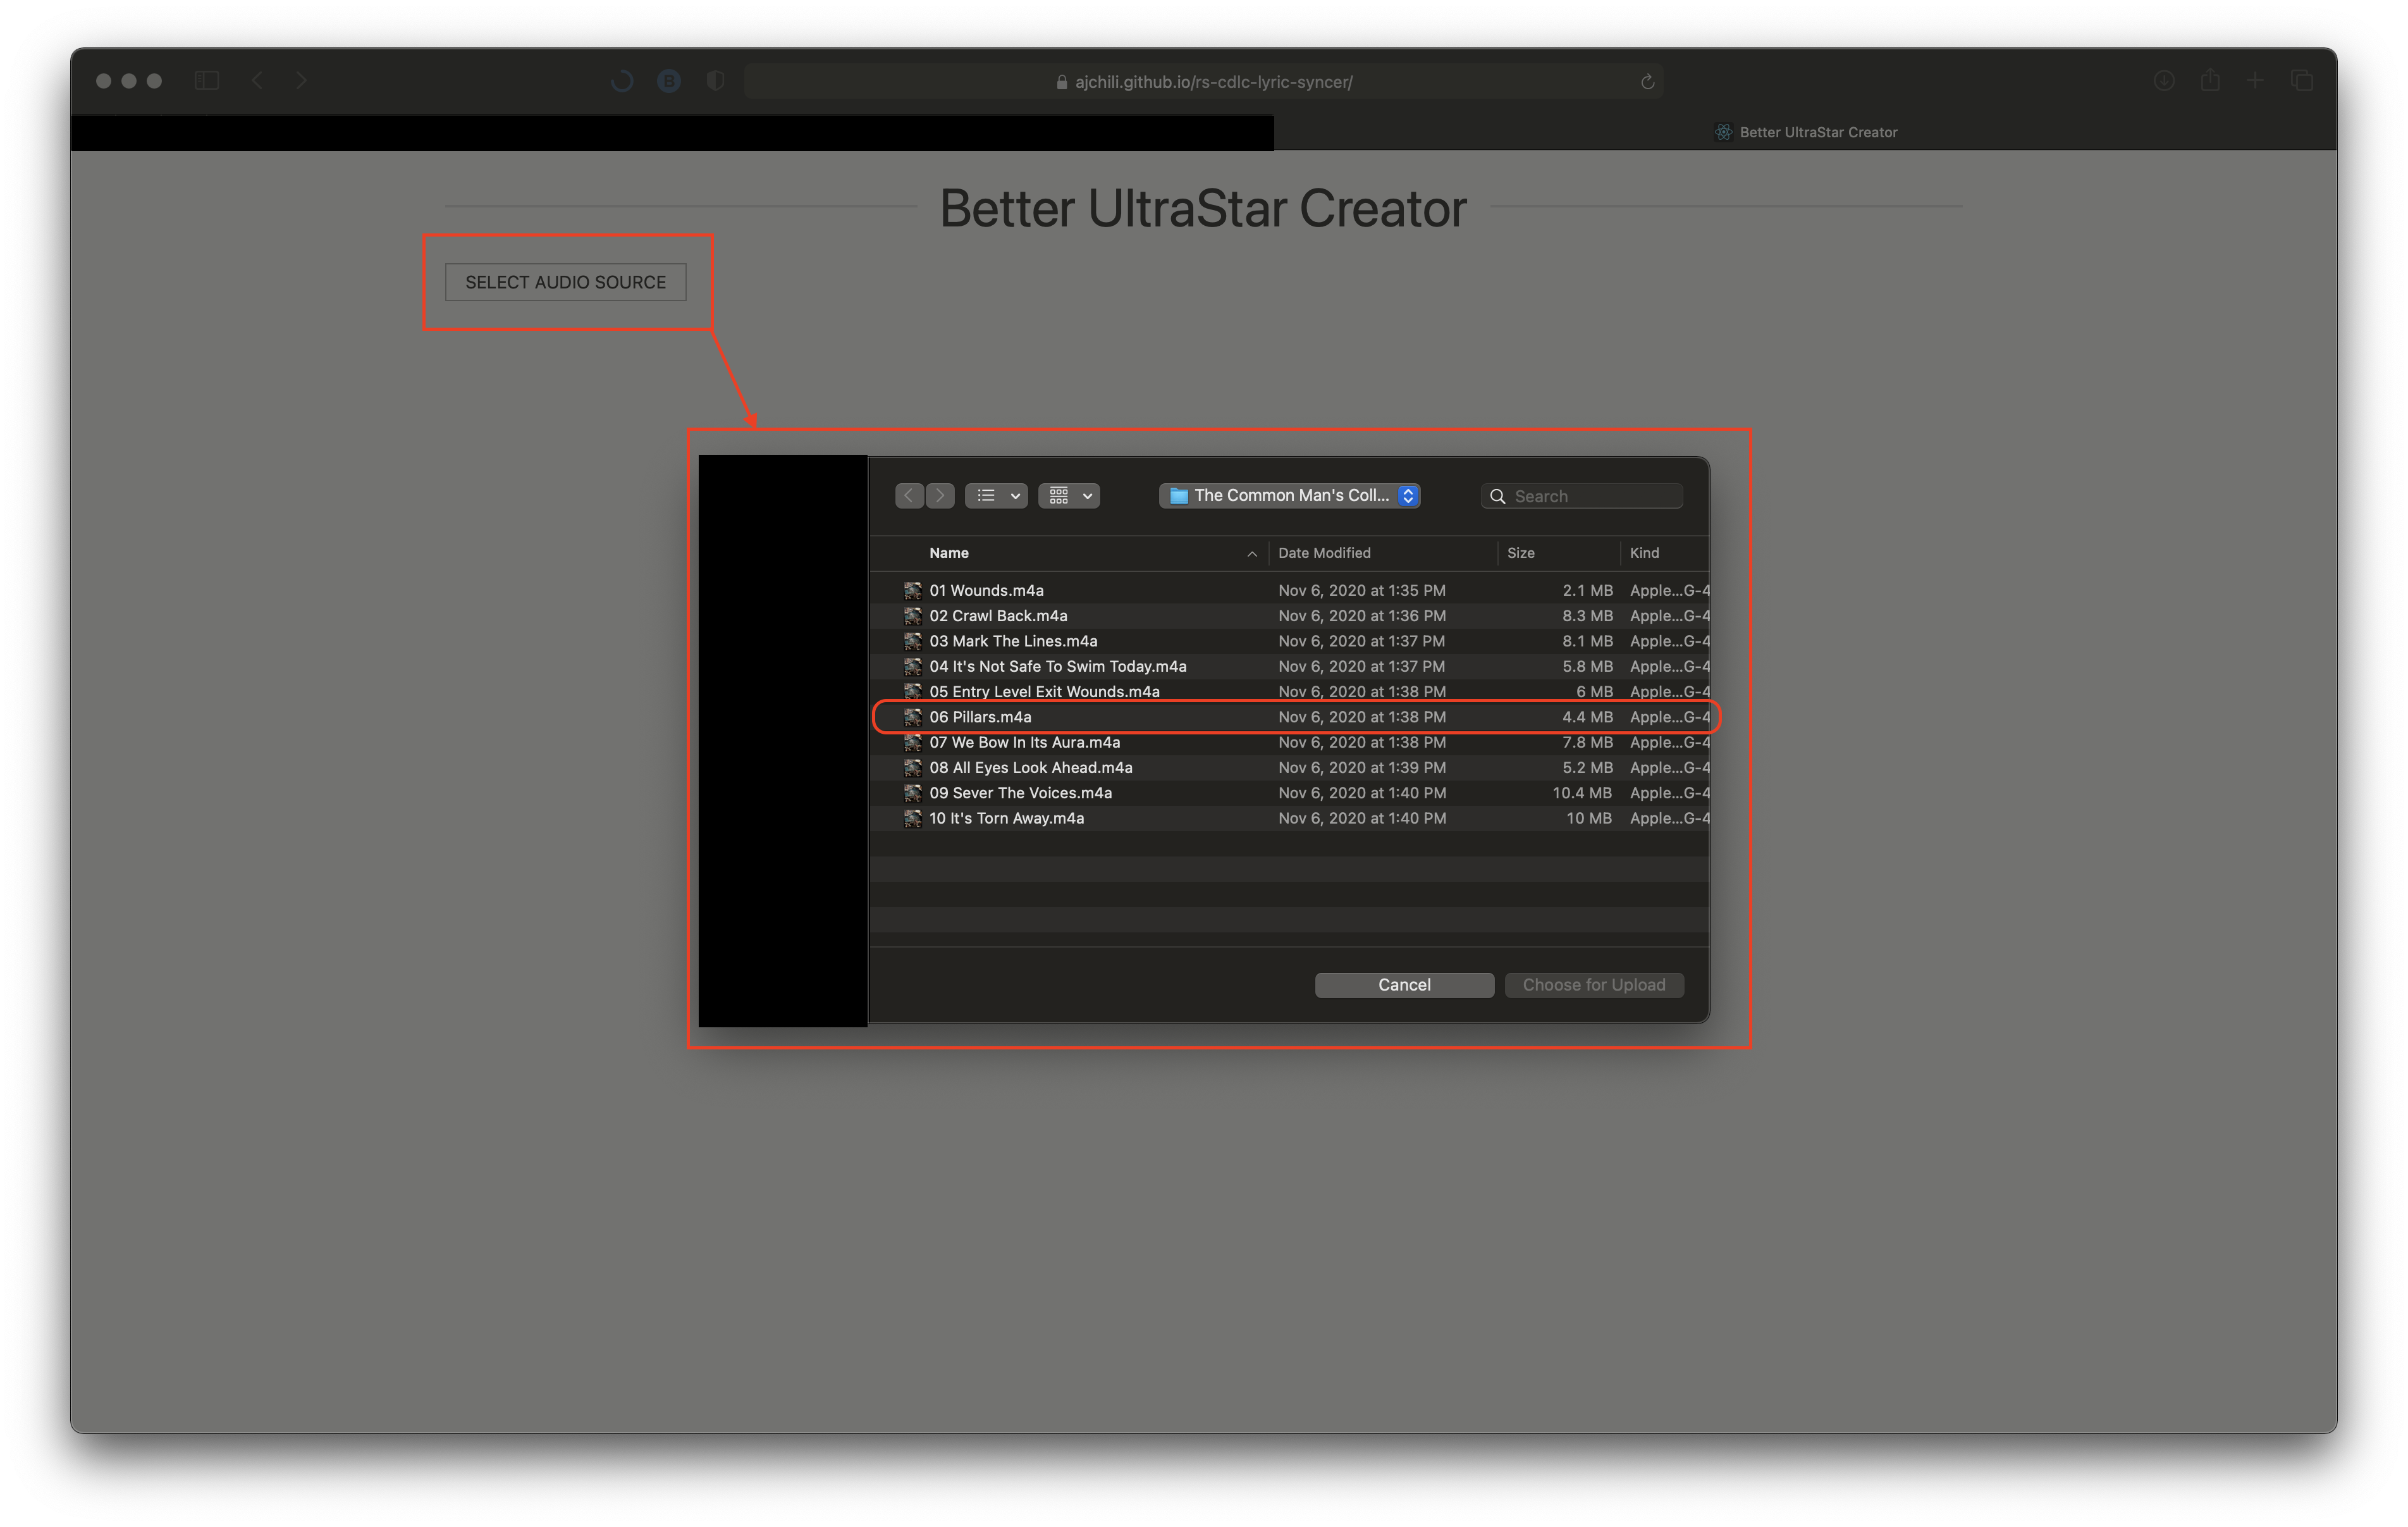This screenshot has height=1527, width=2408.
Task: Sort files by Name column header
Action: coord(949,553)
